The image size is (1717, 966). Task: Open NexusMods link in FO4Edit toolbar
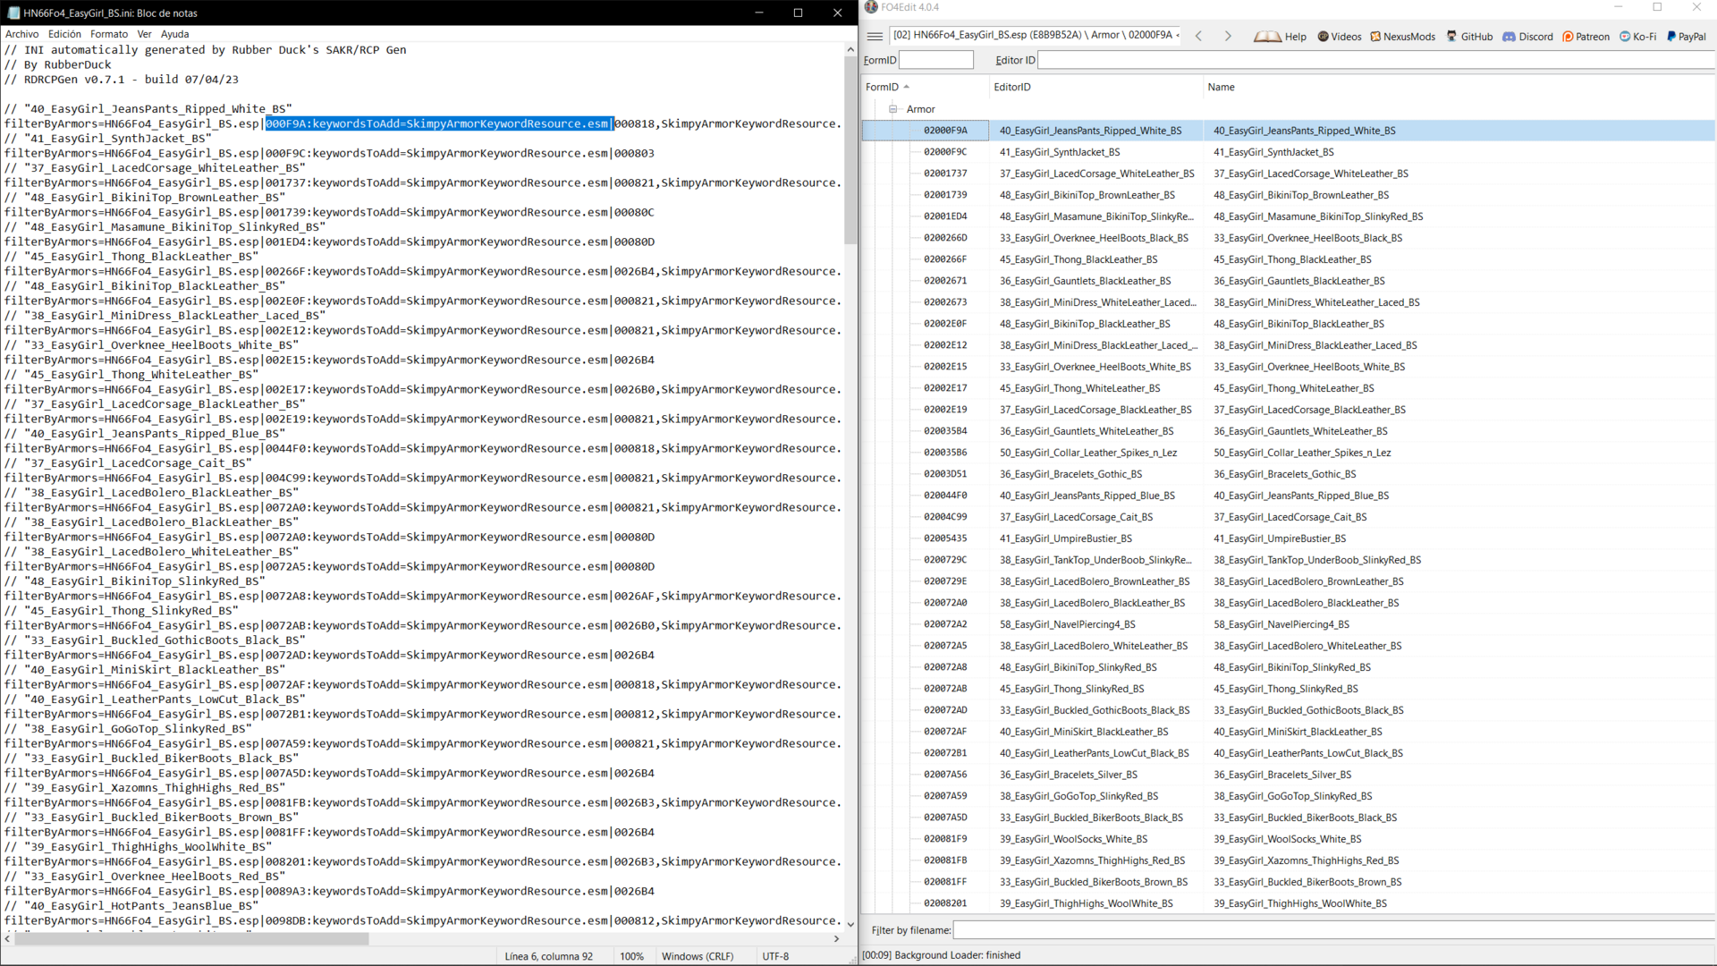coord(1402,37)
